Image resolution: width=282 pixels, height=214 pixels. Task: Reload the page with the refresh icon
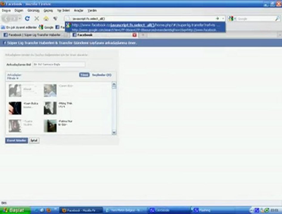pos(27,18)
